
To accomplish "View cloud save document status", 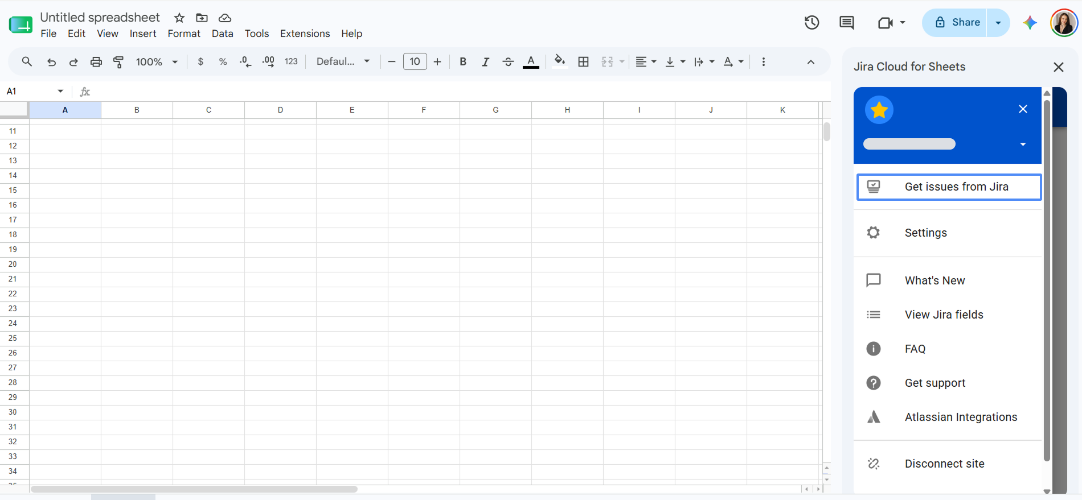I will coord(225,18).
